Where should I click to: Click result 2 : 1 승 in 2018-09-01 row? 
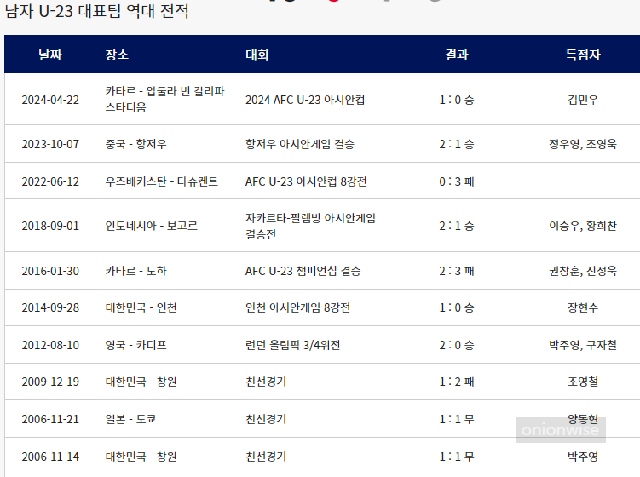(x=456, y=226)
